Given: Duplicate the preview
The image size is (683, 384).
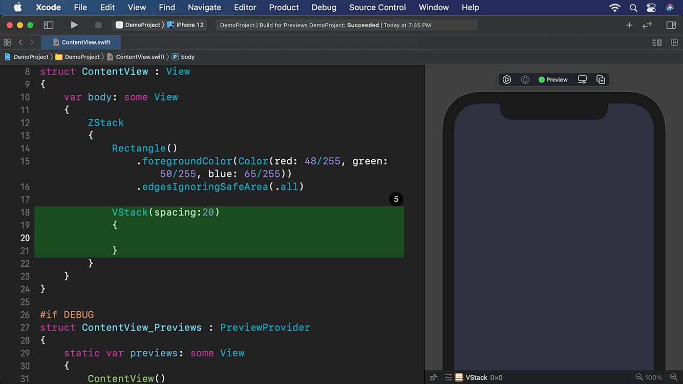Looking at the screenshot, I should [601, 80].
